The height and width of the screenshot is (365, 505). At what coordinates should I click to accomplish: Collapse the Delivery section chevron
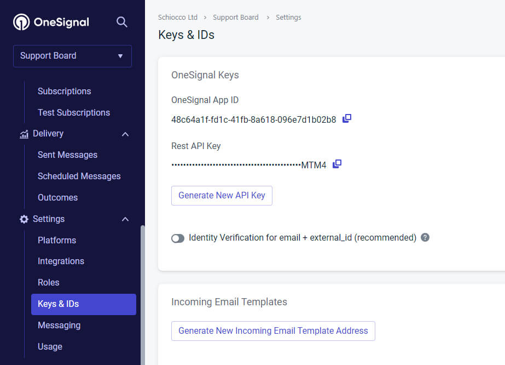pyautogui.click(x=125, y=134)
